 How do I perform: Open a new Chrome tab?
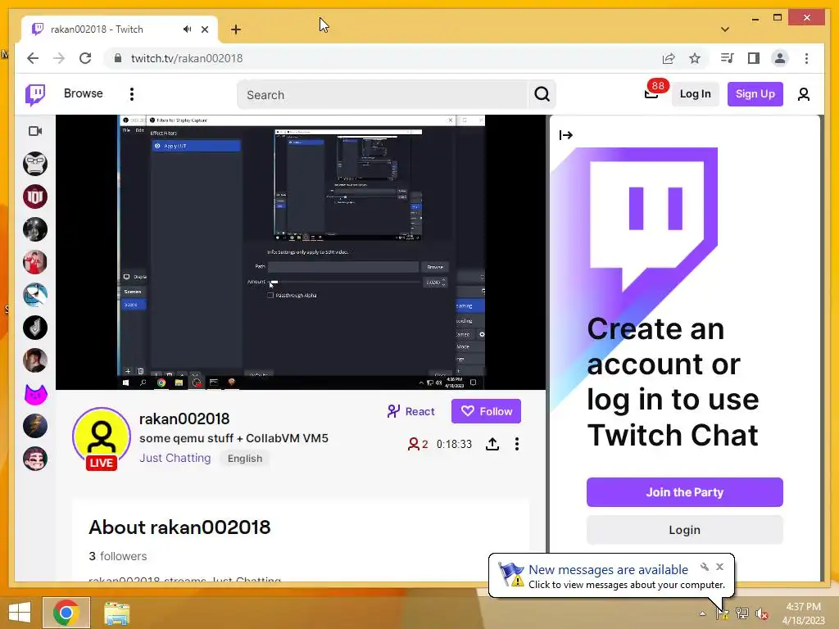pos(236,29)
